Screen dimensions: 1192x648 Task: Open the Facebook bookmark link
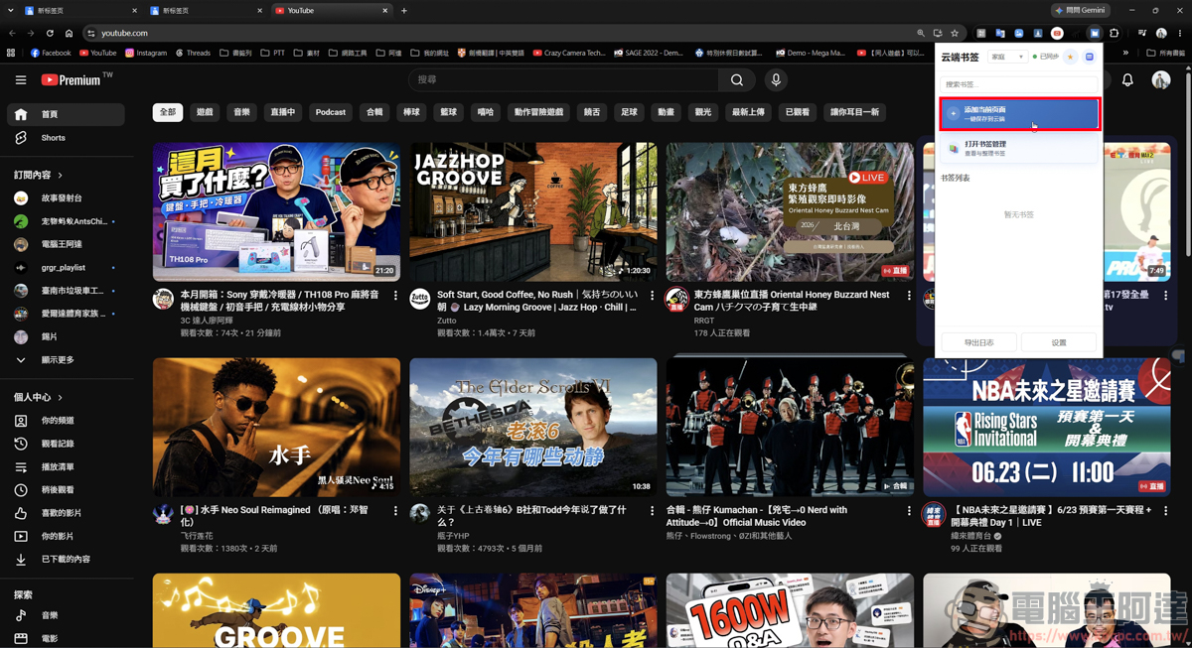pos(51,53)
